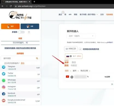Click the blue rent button
This screenshot has width=114, height=108.
point(30,26)
